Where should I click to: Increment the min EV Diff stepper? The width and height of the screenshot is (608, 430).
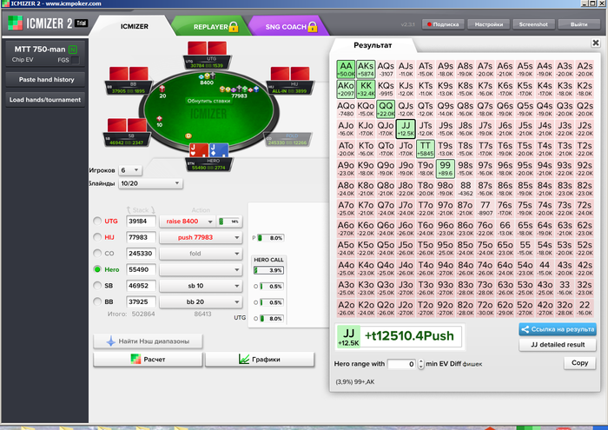pos(421,361)
